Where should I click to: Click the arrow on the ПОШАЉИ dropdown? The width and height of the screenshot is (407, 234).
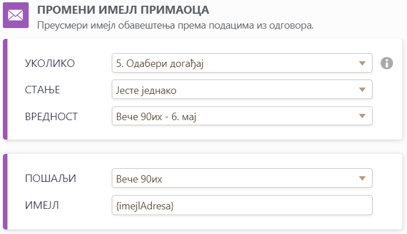click(x=362, y=179)
